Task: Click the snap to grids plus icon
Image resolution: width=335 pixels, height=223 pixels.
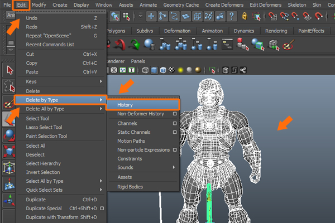Action: (x=151, y=17)
